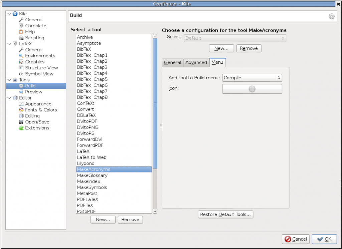342x249 pixels.
Task: Select PDFLaTeX tool
Action: pyautogui.click(x=114, y=199)
